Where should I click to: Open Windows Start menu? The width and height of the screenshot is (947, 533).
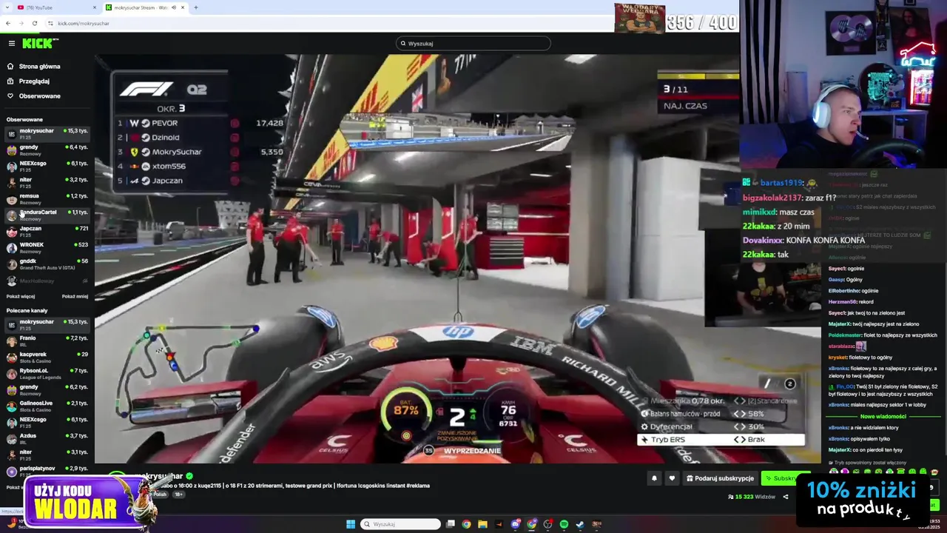pyautogui.click(x=351, y=524)
